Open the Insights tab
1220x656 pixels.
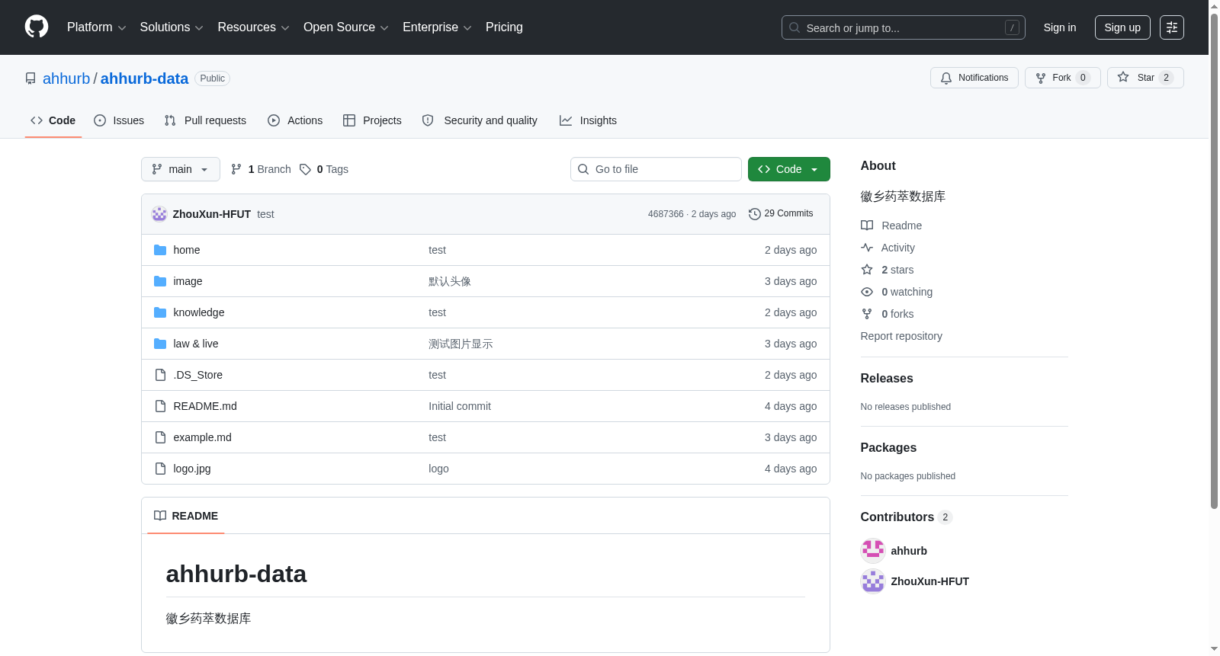(x=588, y=120)
